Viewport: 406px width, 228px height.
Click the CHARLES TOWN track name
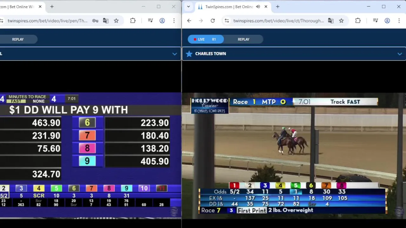click(x=211, y=54)
